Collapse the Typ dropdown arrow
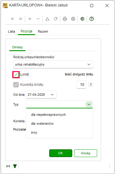115x174 pixels. (89, 104)
